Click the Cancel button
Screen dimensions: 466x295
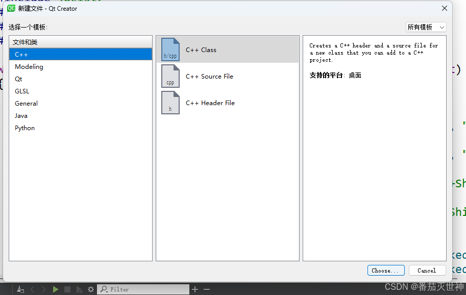click(x=427, y=270)
